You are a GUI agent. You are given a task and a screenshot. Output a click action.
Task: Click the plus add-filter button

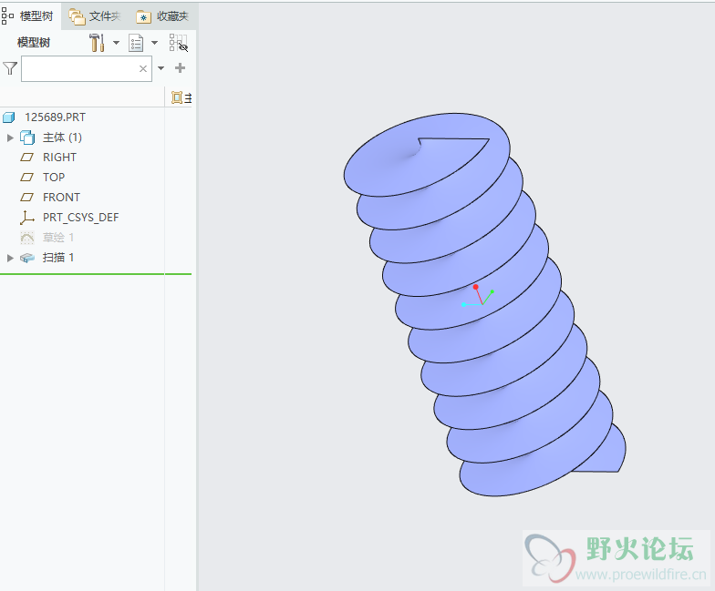(x=181, y=68)
